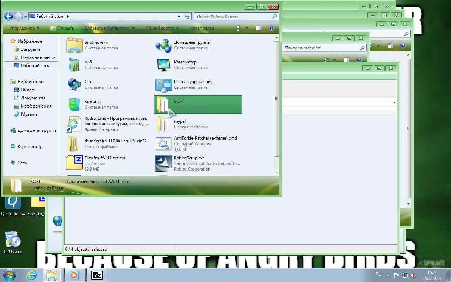451x282 pixels.
Task: Click Windows Explorer taskbar button
Action: 52,275
